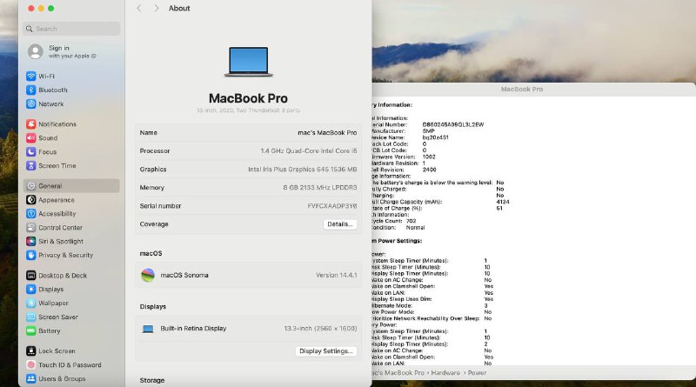696x387 pixels.
Task: Select Lock Screen label in sidebar
Action: [57, 351]
